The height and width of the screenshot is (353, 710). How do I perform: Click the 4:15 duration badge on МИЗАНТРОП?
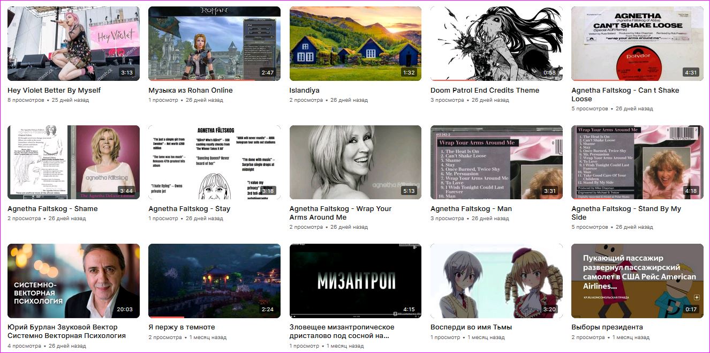pos(409,309)
